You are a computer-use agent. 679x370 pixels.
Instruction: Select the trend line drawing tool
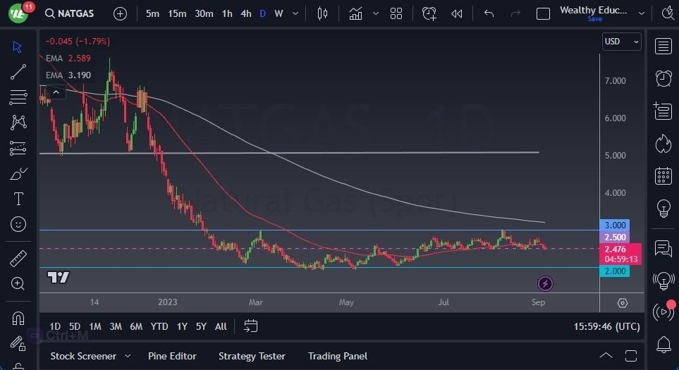[18, 72]
